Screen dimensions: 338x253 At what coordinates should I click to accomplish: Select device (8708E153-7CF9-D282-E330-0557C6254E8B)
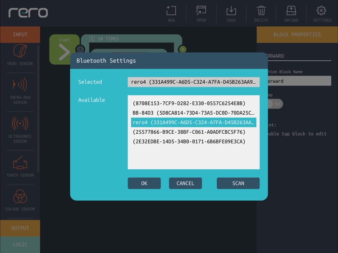194,104
